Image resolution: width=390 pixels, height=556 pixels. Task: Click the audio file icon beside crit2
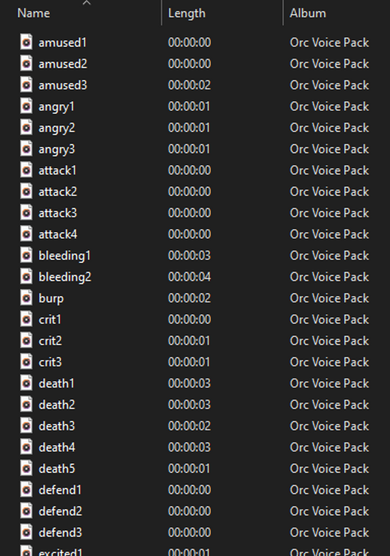[x=26, y=341]
